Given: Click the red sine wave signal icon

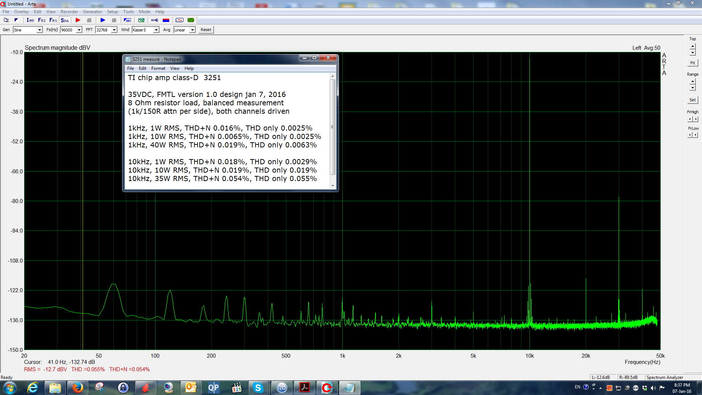Looking at the screenshot, I should (180, 20).
